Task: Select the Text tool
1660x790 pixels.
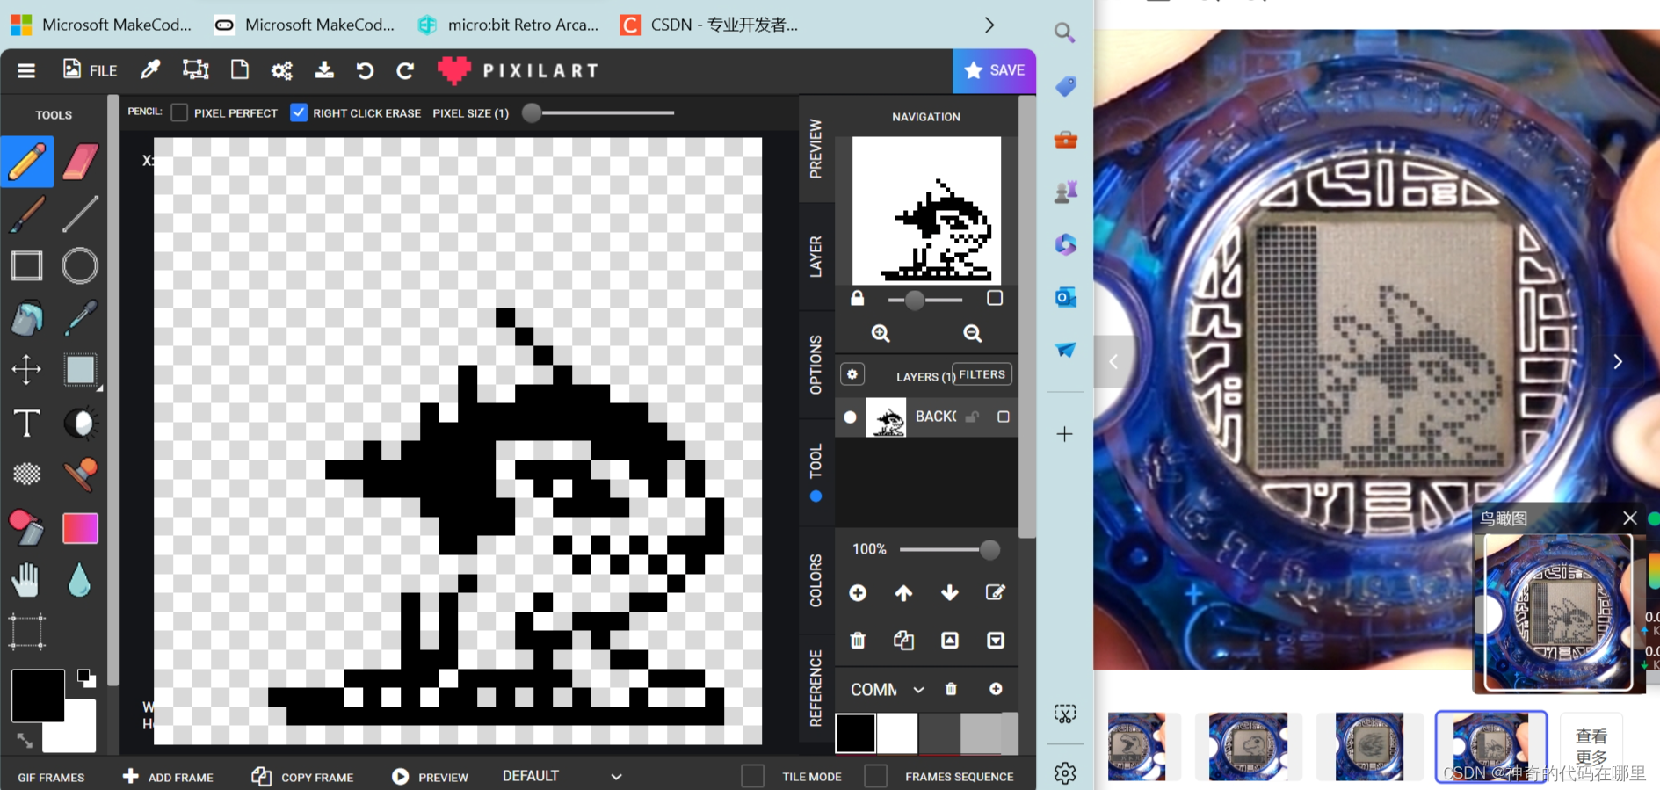Action: tap(27, 423)
